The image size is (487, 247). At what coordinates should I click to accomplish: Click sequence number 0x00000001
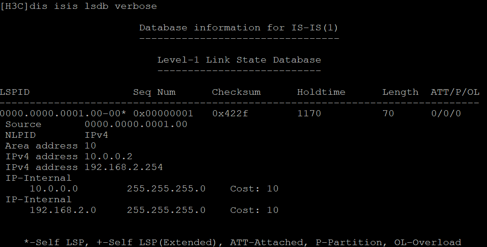pyautogui.click(x=163, y=113)
